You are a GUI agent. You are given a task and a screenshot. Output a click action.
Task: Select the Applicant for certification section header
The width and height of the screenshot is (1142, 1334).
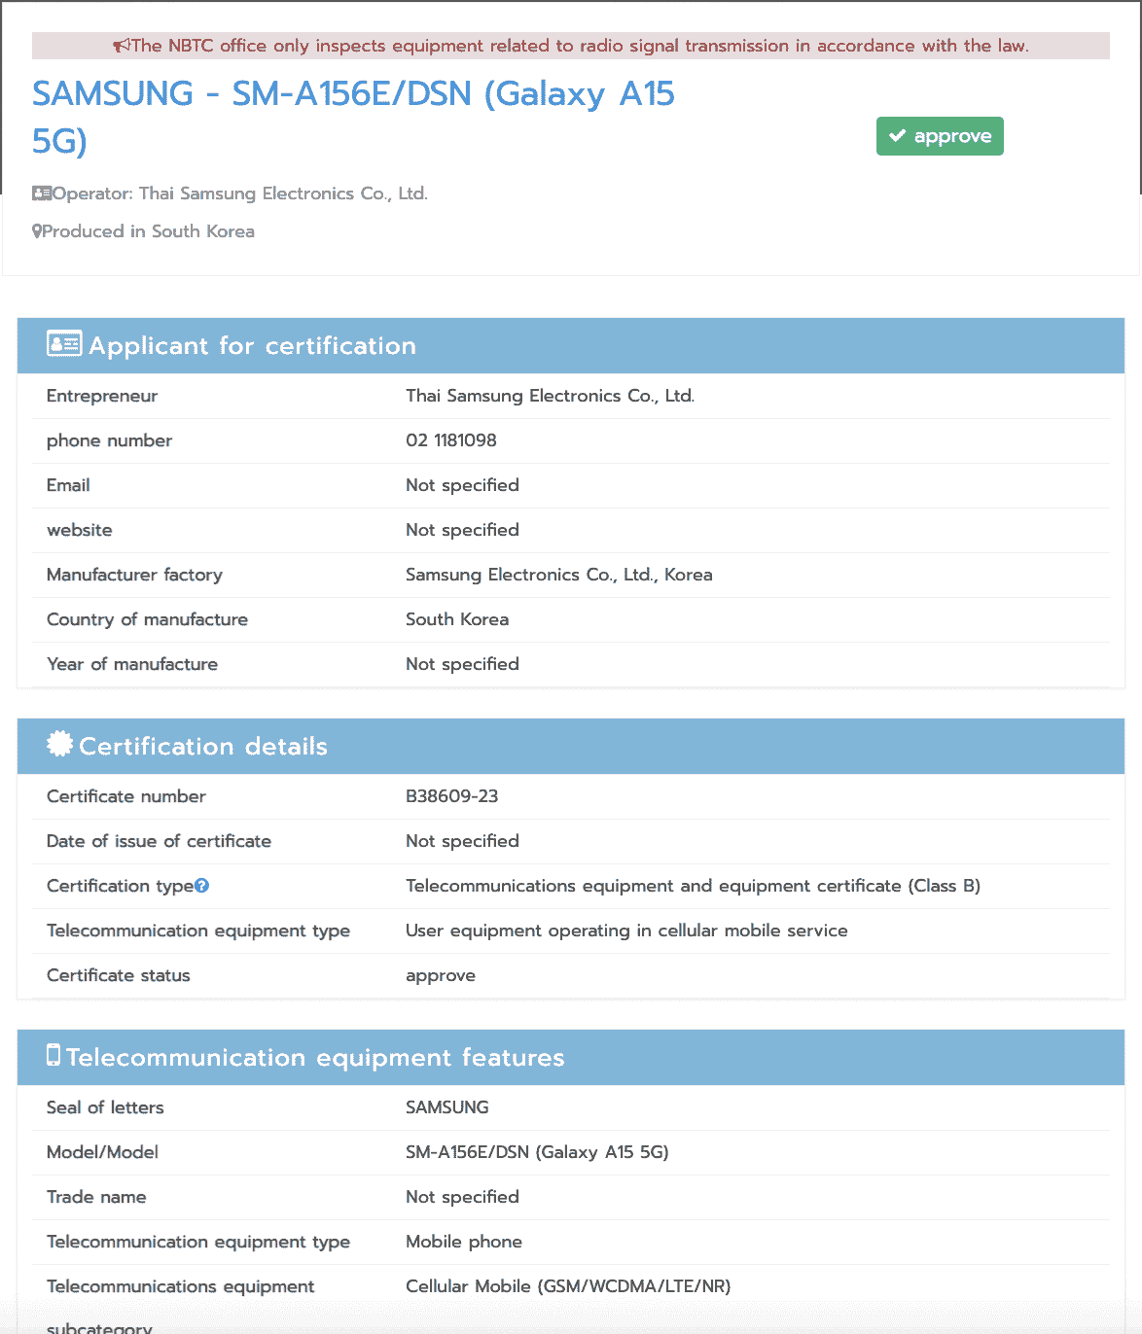(252, 346)
